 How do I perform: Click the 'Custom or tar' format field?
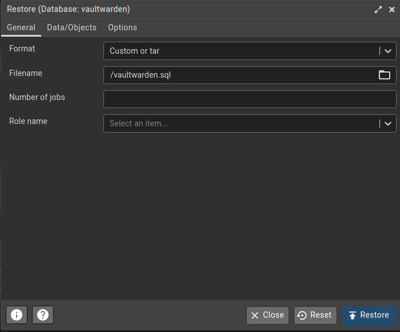click(x=240, y=51)
